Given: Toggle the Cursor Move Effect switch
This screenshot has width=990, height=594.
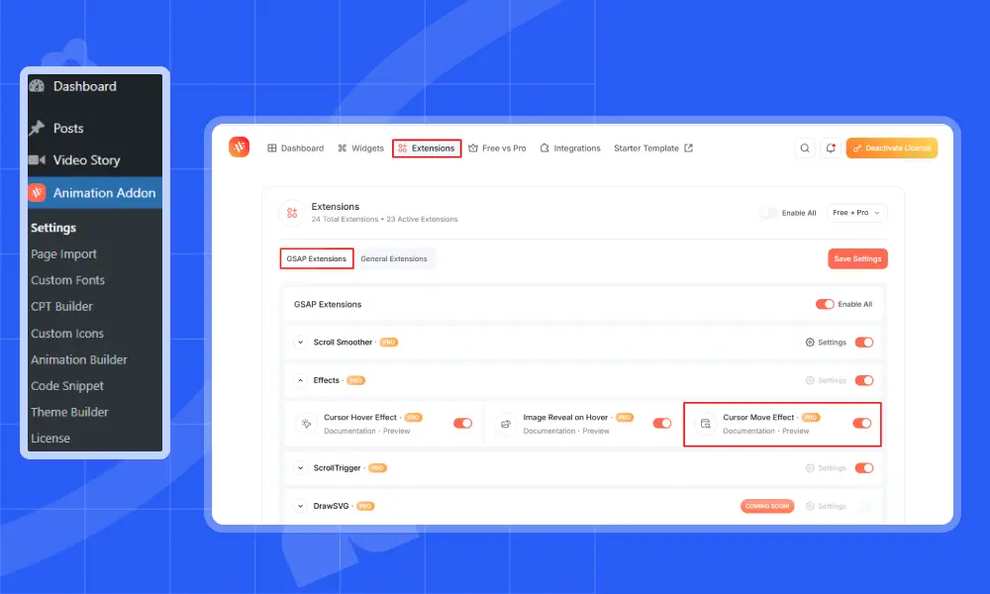Looking at the screenshot, I should tap(861, 424).
